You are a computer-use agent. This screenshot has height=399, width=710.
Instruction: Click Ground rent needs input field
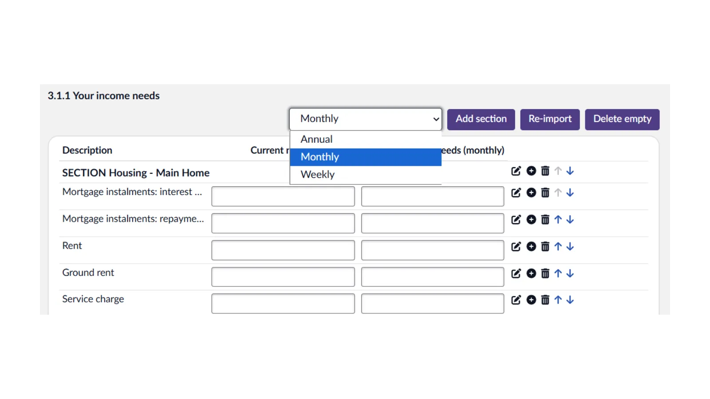432,277
